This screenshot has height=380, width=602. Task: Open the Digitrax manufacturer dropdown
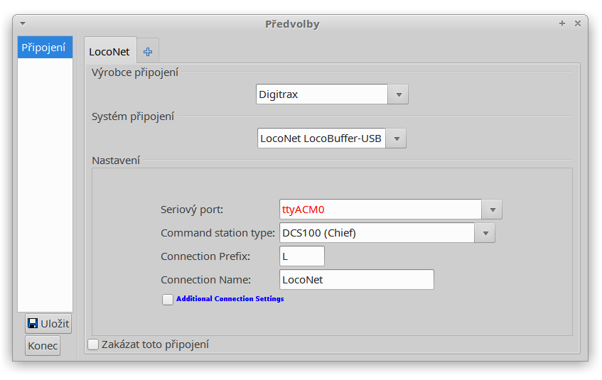coord(398,94)
